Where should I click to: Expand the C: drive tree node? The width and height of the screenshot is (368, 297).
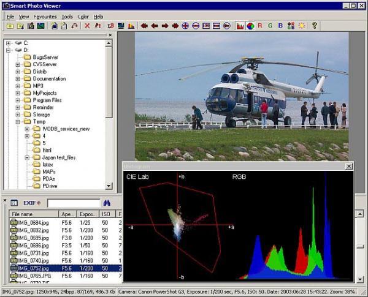click(8, 43)
